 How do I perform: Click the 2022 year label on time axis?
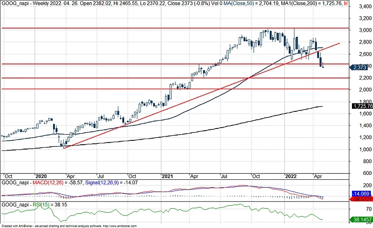pos(291,176)
